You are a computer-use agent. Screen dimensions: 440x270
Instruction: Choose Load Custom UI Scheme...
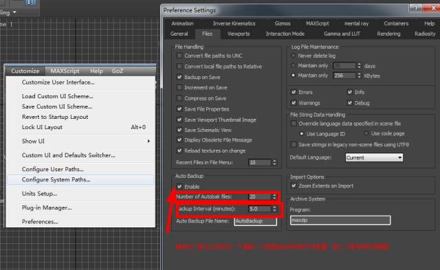coord(58,96)
